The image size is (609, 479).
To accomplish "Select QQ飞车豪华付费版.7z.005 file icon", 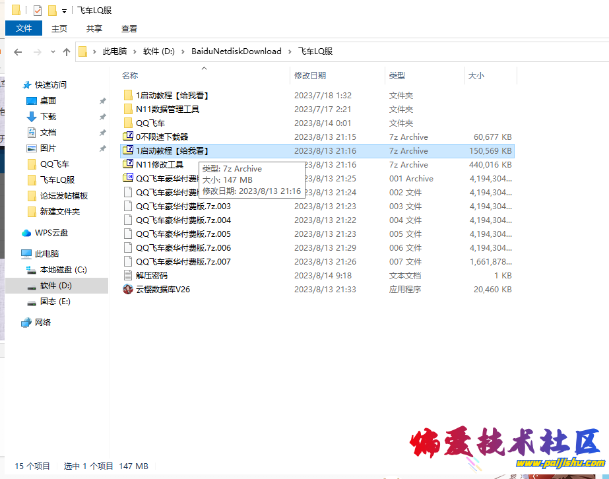I will pyautogui.click(x=128, y=234).
